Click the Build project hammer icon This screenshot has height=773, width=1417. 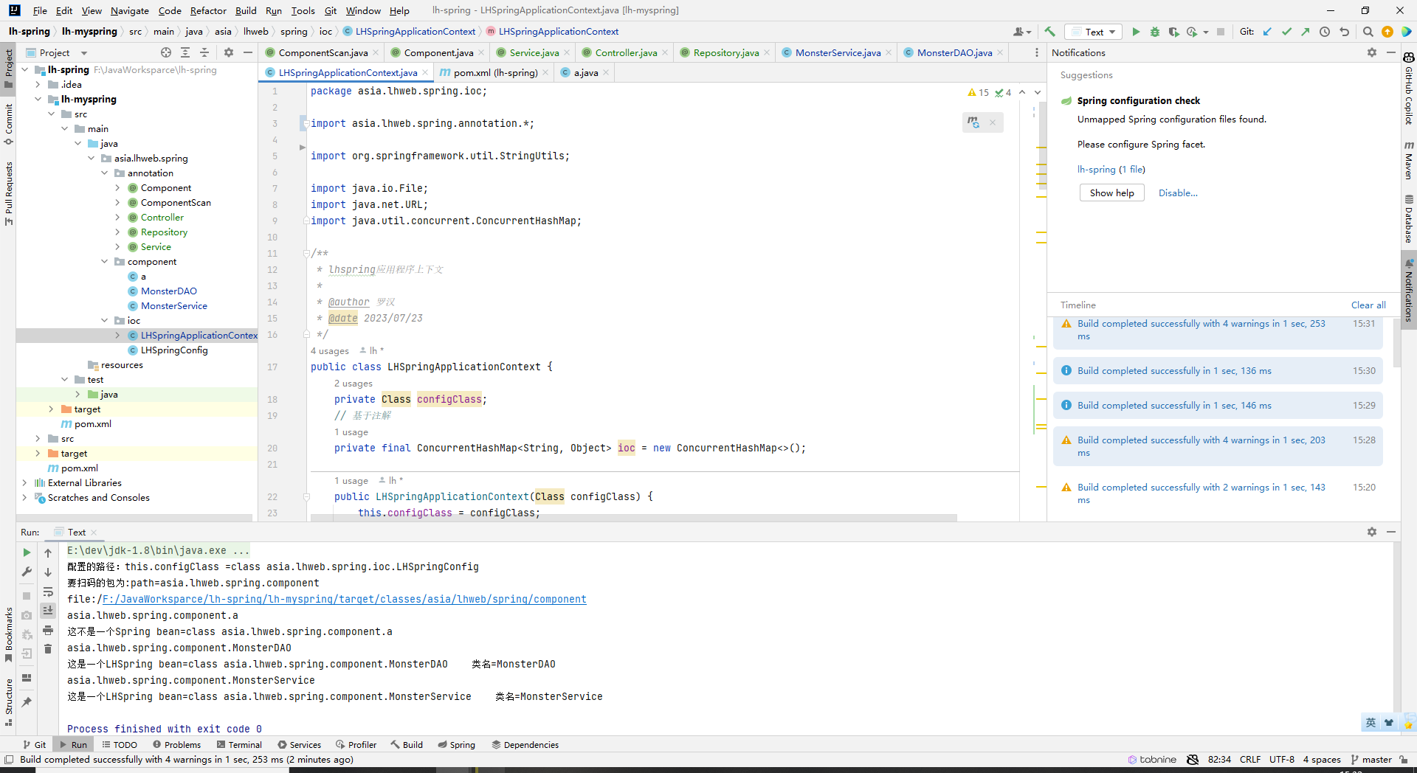pos(1049,32)
